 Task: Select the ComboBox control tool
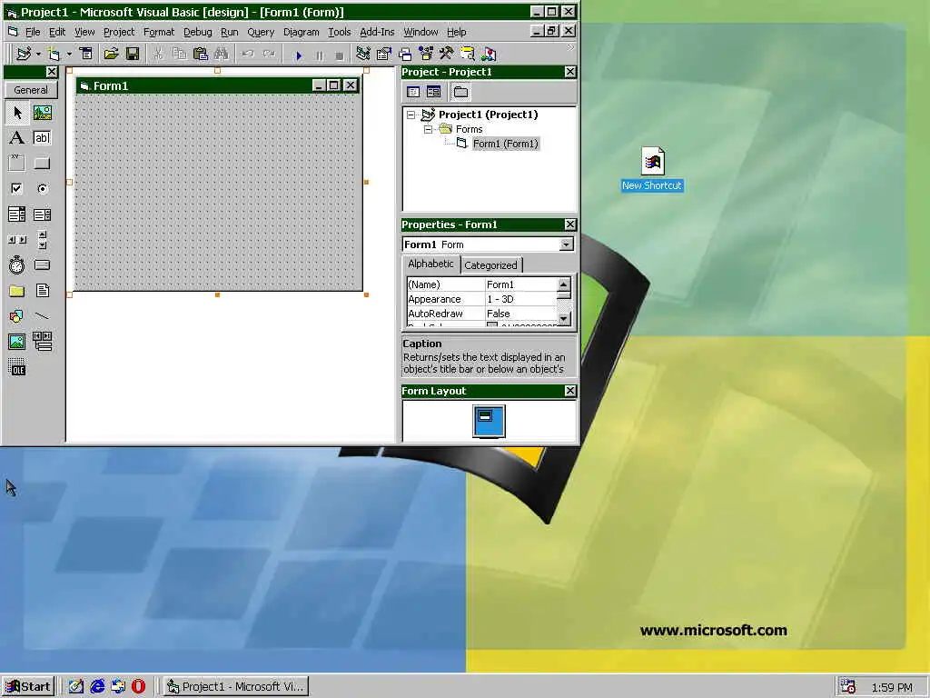click(17, 214)
